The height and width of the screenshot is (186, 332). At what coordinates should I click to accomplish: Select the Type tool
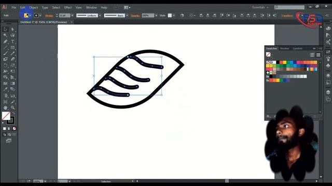tap(12, 41)
